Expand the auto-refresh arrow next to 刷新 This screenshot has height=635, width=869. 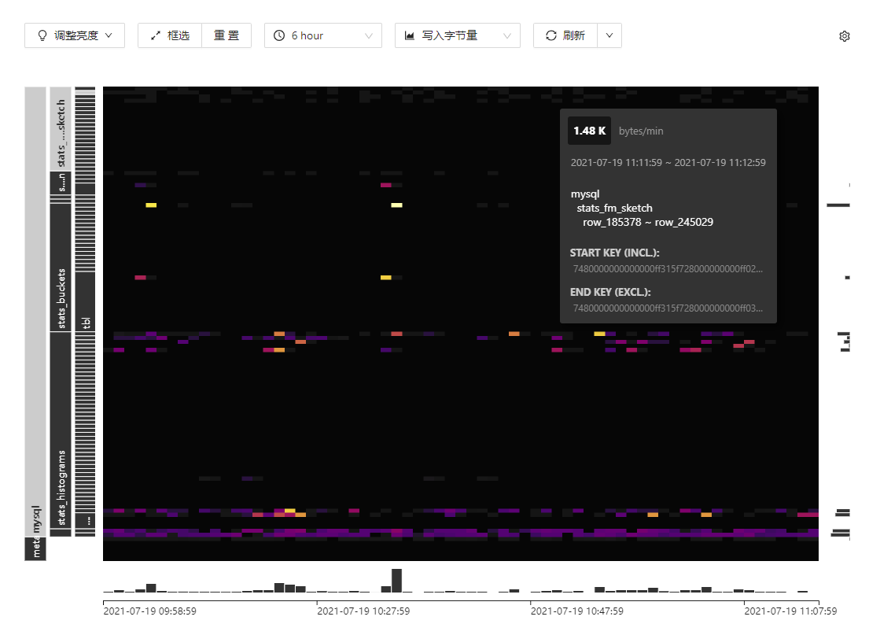tap(609, 35)
